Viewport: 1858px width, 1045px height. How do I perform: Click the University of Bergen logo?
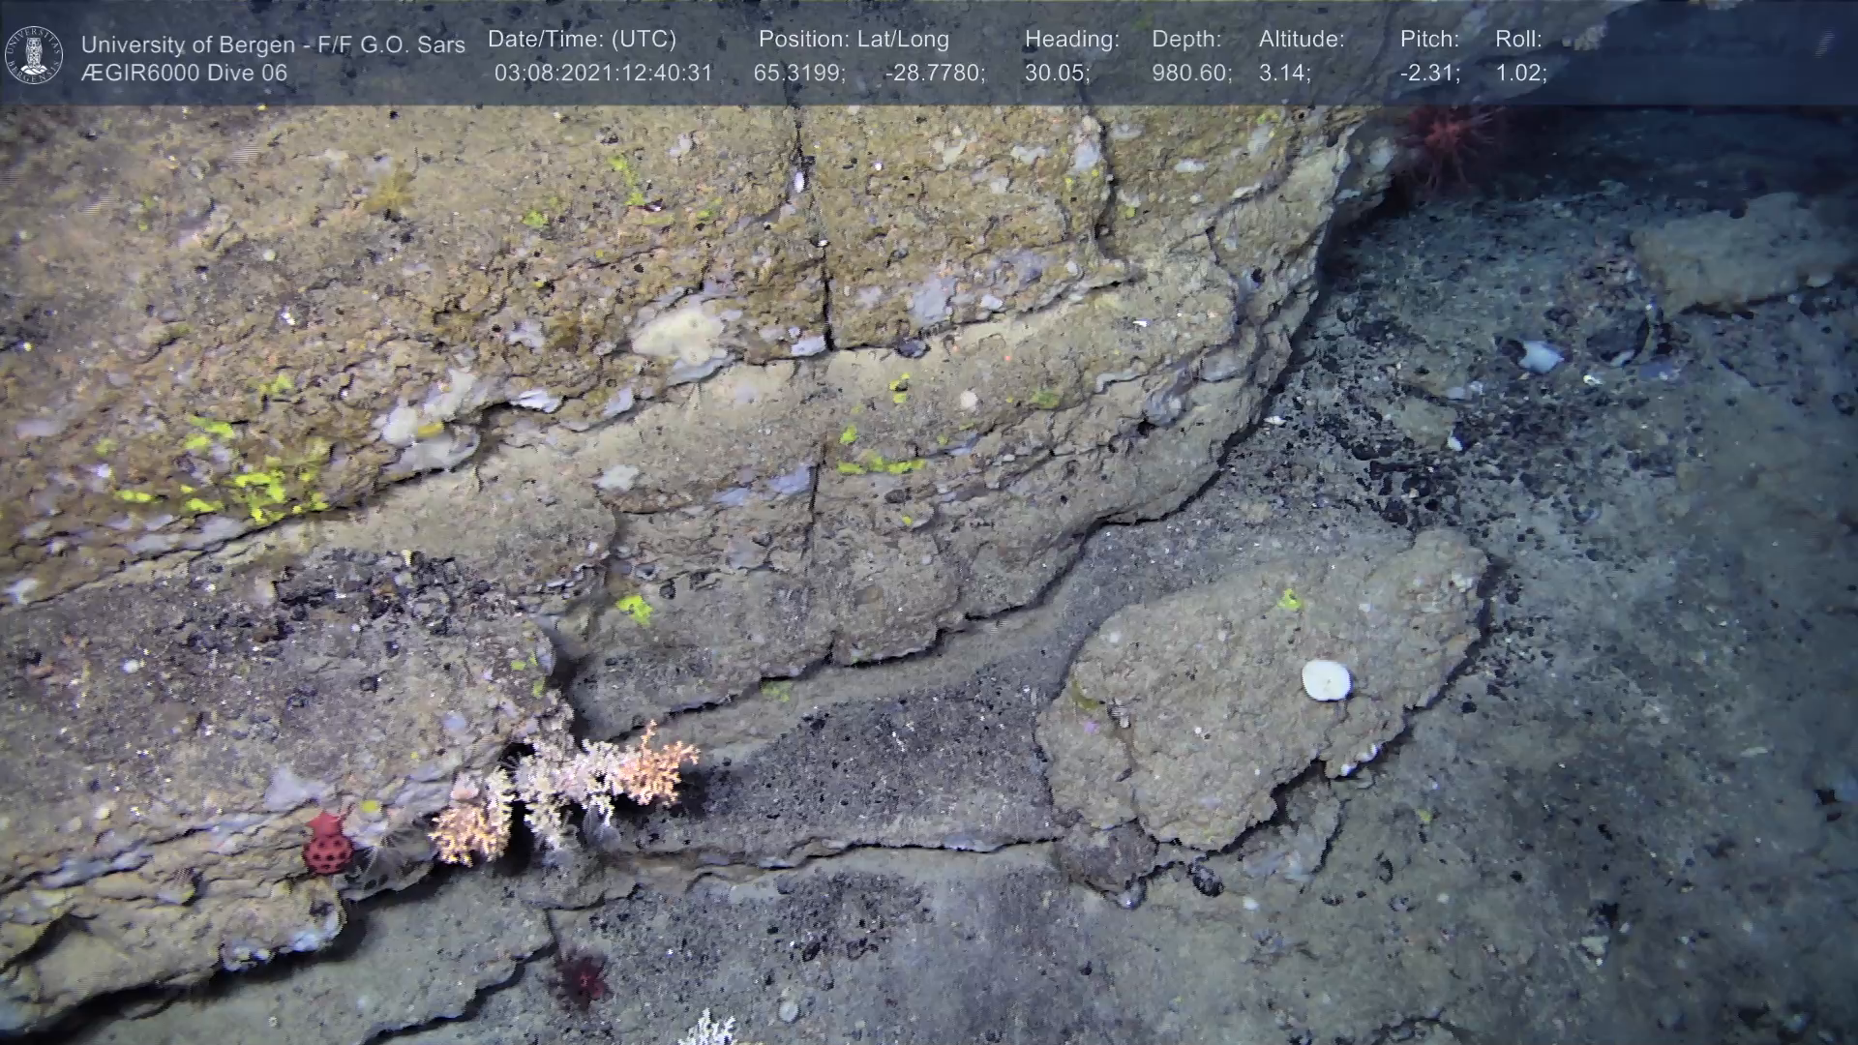pyautogui.click(x=34, y=54)
